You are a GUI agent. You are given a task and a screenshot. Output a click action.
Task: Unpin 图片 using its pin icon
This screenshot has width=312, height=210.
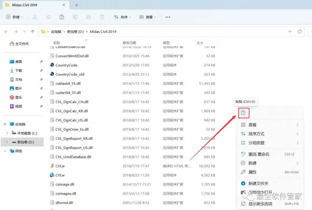pyautogui.click(x=41, y=88)
